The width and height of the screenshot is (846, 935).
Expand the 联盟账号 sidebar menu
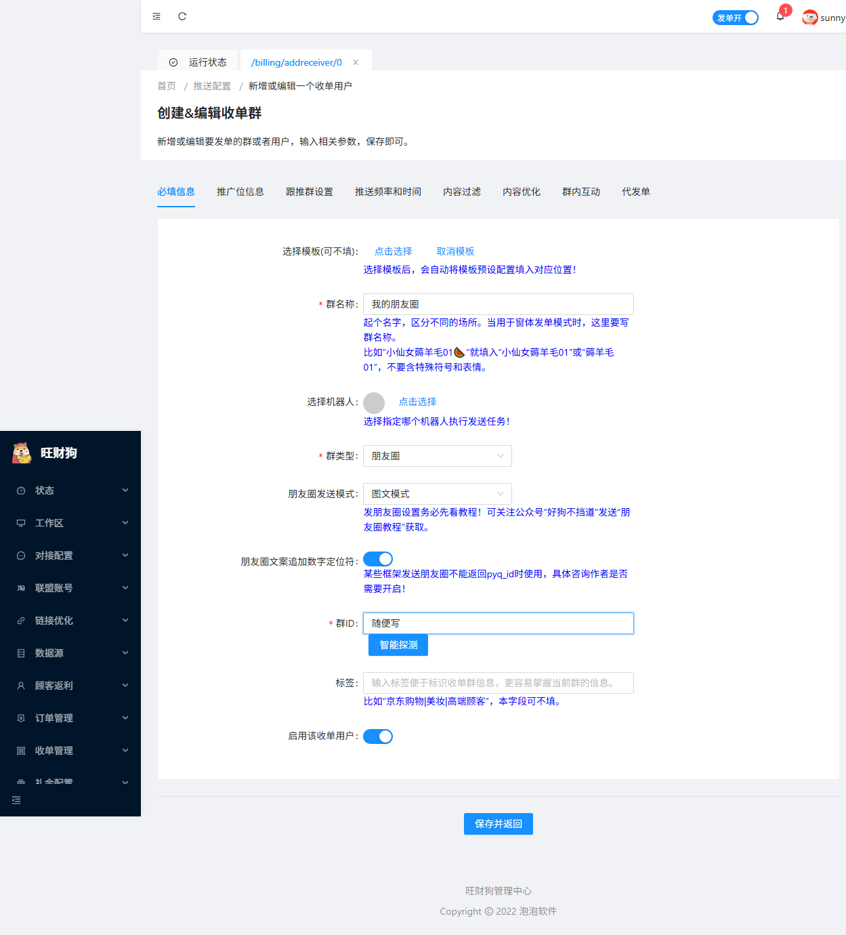[125, 588]
